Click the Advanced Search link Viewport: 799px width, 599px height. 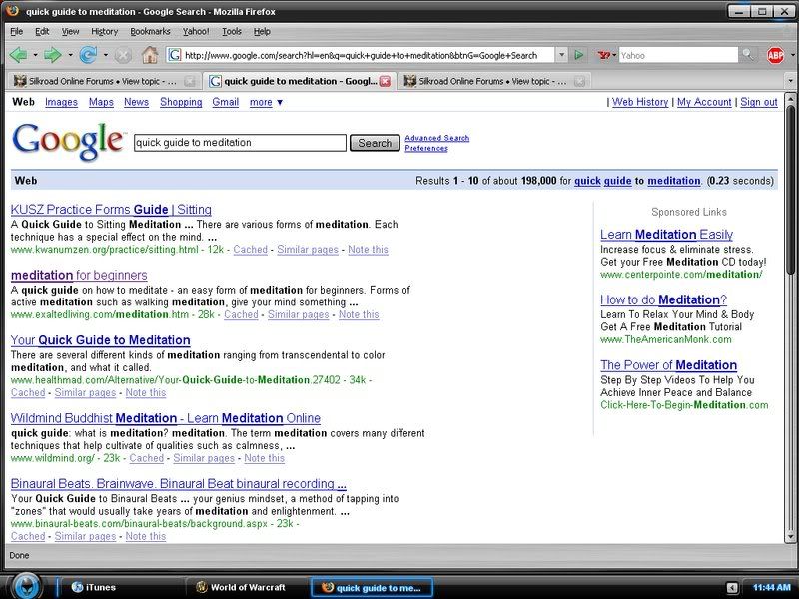click(436, 138)
